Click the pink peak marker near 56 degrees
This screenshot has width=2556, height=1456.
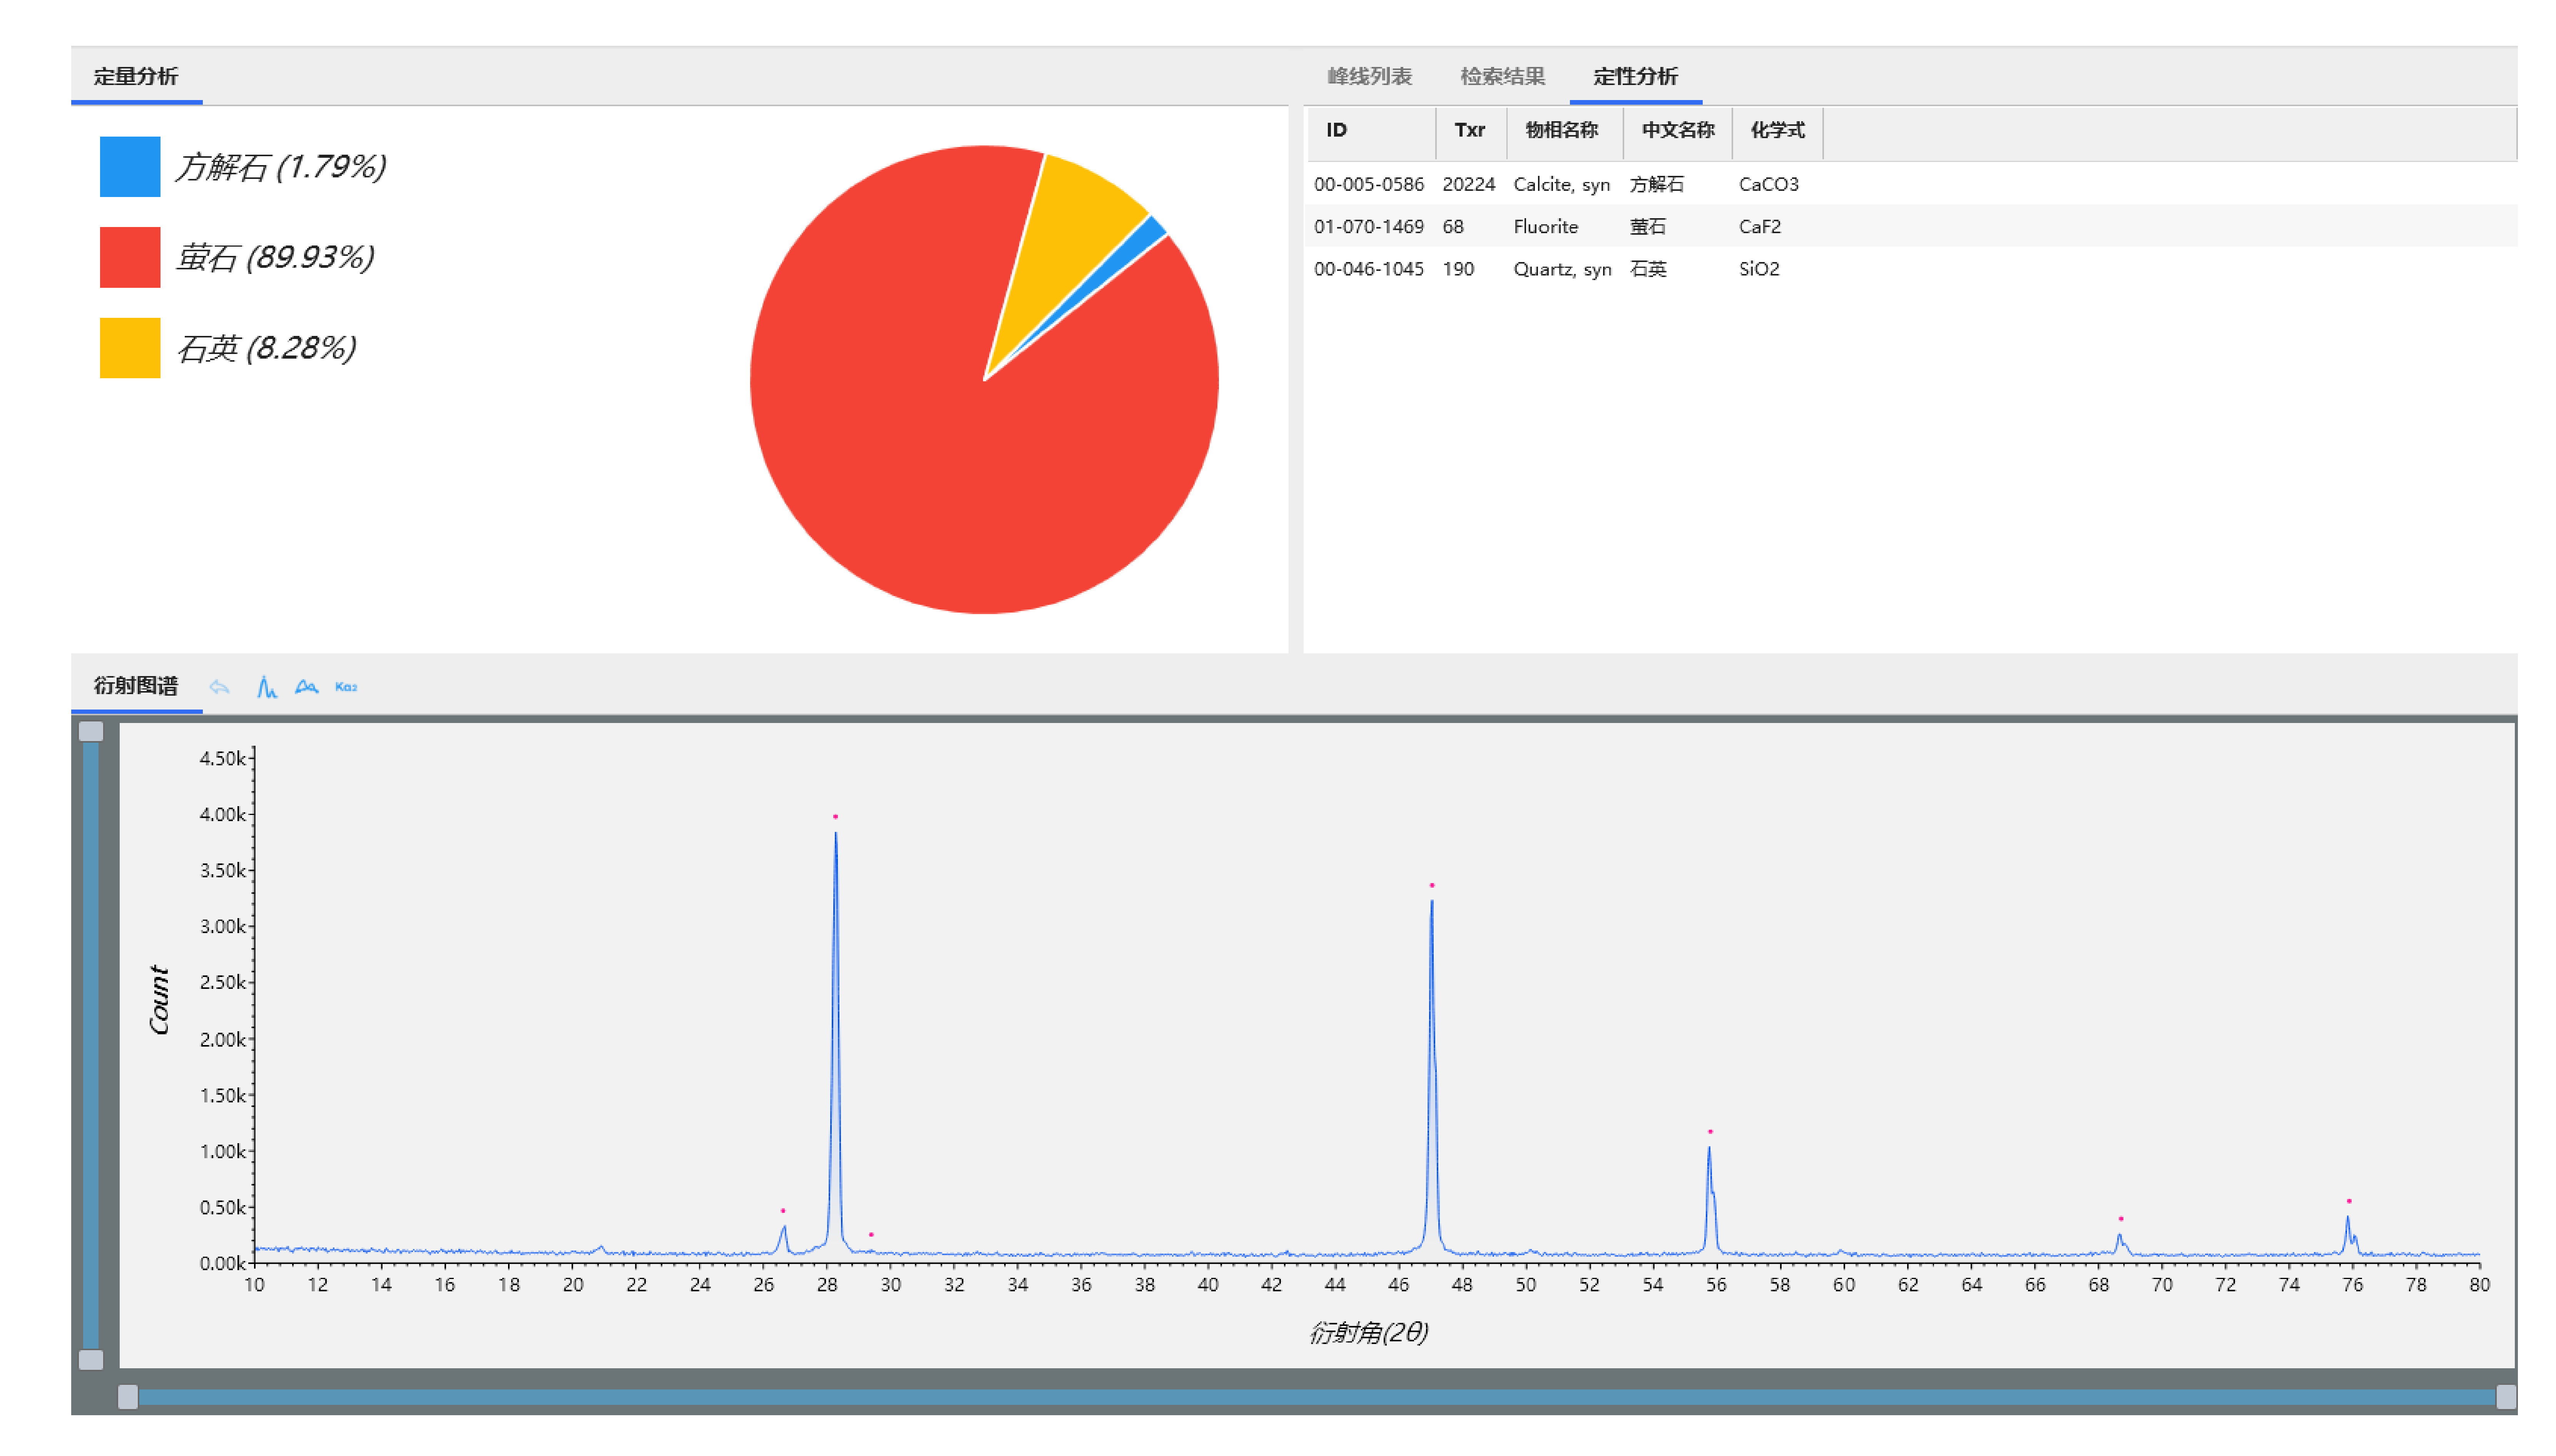click(x=1710, y=1132)
